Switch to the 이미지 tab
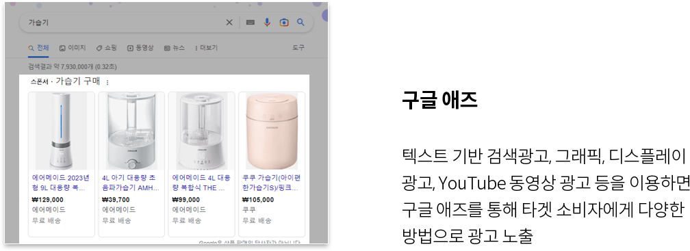 (x=73, y=48)
